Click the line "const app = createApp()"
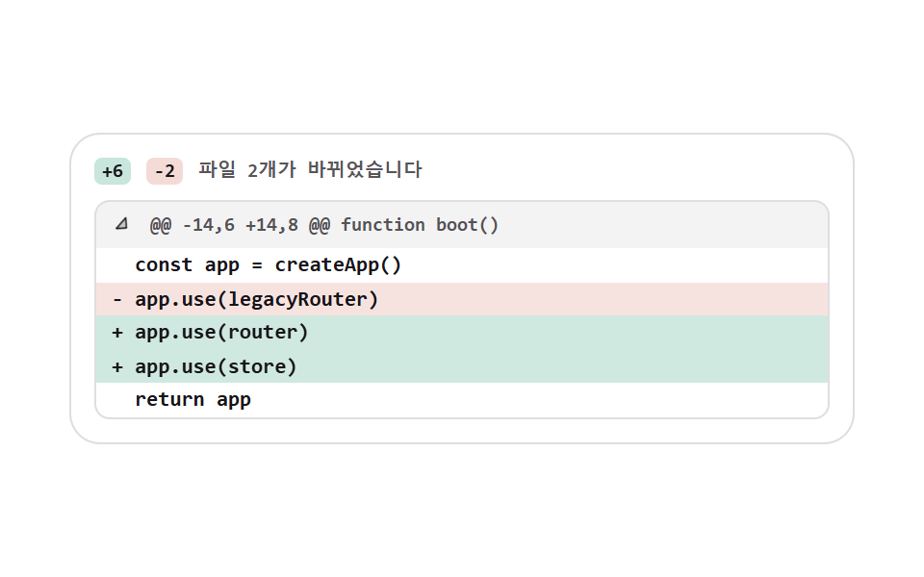Image resolution: width=924 pixels, height=577 pixels. coord(462,265)
